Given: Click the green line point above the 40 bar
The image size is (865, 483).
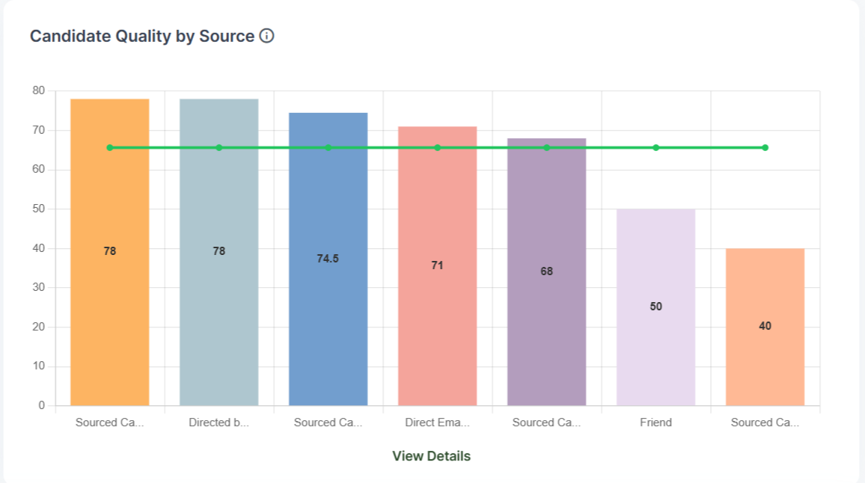Looking at the screenshot, I should pos(765,147).
